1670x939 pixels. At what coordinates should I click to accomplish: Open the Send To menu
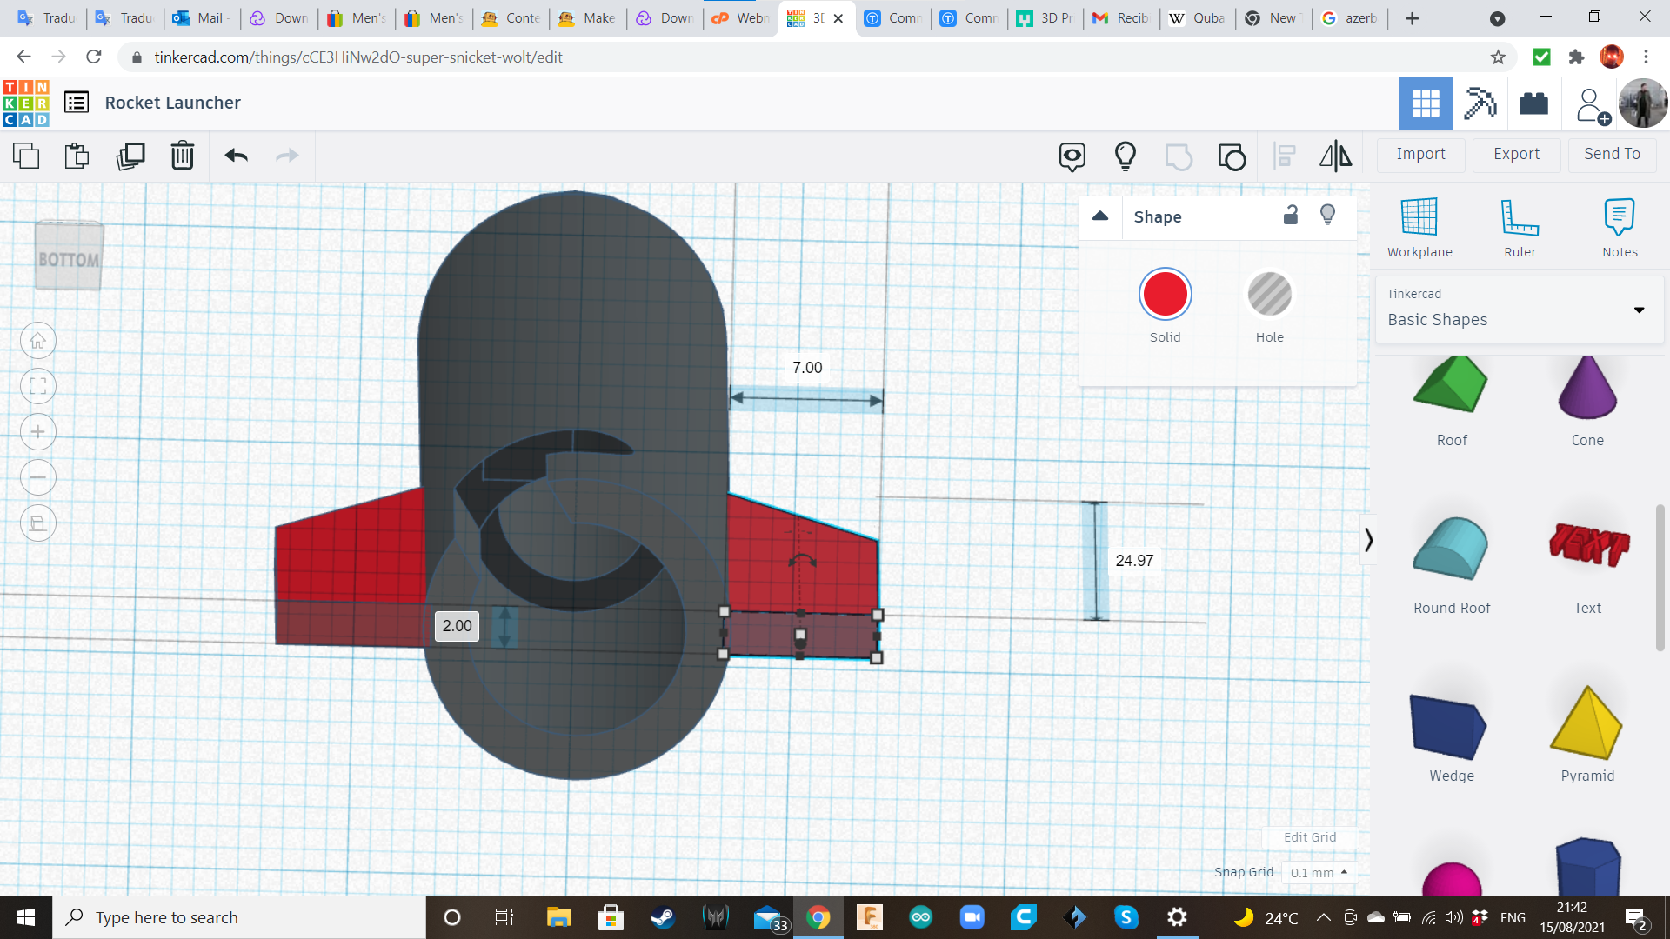coord(1612,154)
